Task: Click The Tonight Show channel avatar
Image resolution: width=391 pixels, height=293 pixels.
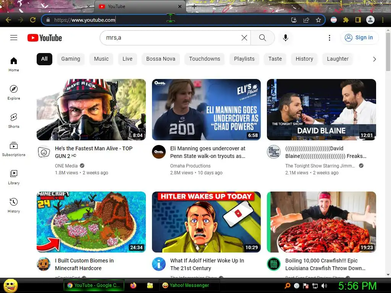Action: coord(274,152)
